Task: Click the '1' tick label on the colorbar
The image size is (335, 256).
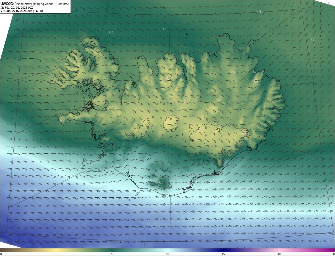Action: tap(56, 254)
